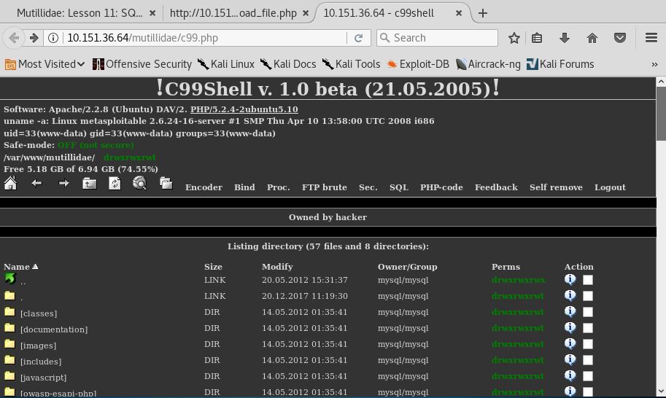Image resolution: width=666 pixels, height=398 pixels.
Task: Click the Self remove link
Action: pos(556,187)
